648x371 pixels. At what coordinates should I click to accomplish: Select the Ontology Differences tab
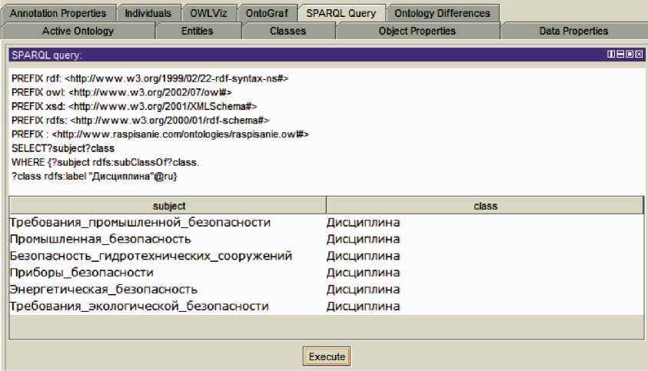coord(442,13)
